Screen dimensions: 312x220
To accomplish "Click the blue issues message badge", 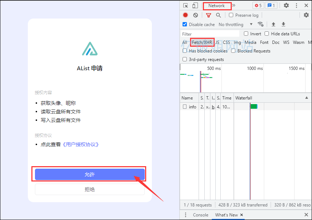I will click(271, 6).
